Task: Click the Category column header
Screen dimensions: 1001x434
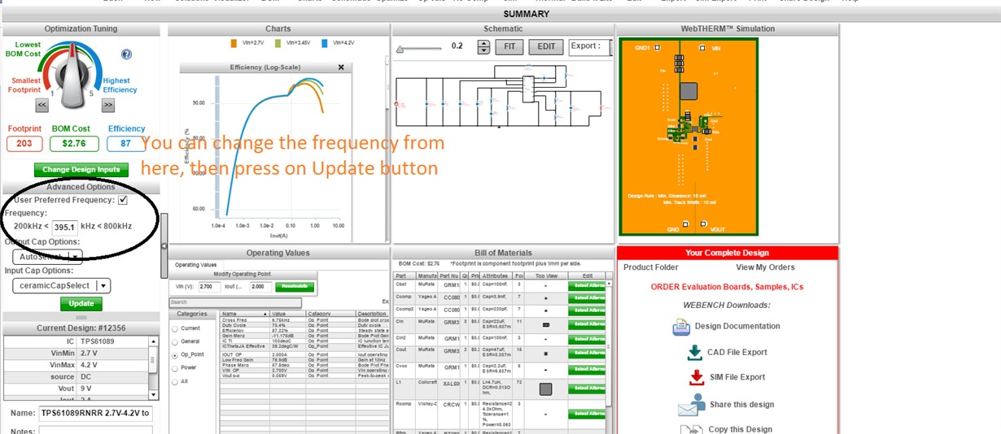Action: pos(330,314)
